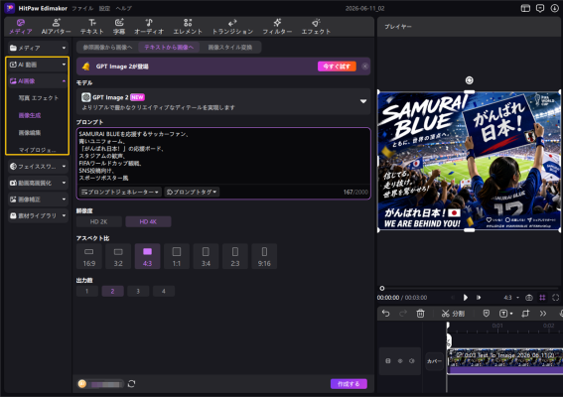Switch to 画像スタイル変換 tab
The width and height of the screenshot is (563, 397).
pos(230,47)
